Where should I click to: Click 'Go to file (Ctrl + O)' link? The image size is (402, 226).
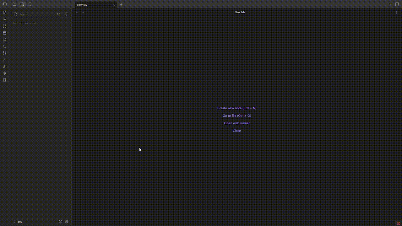pos(237,116)
